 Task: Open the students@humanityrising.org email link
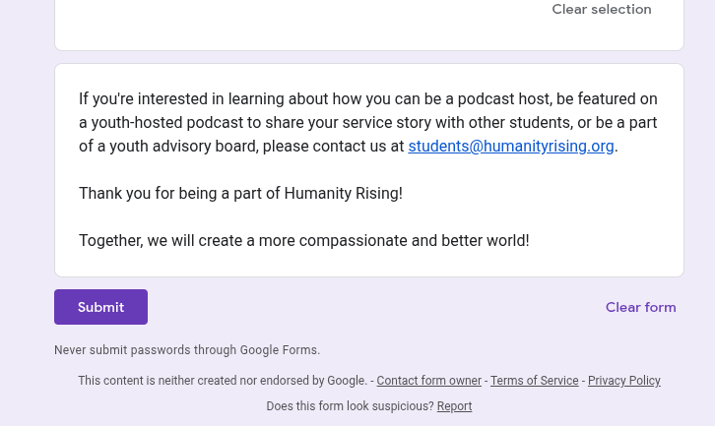point(511,147)
